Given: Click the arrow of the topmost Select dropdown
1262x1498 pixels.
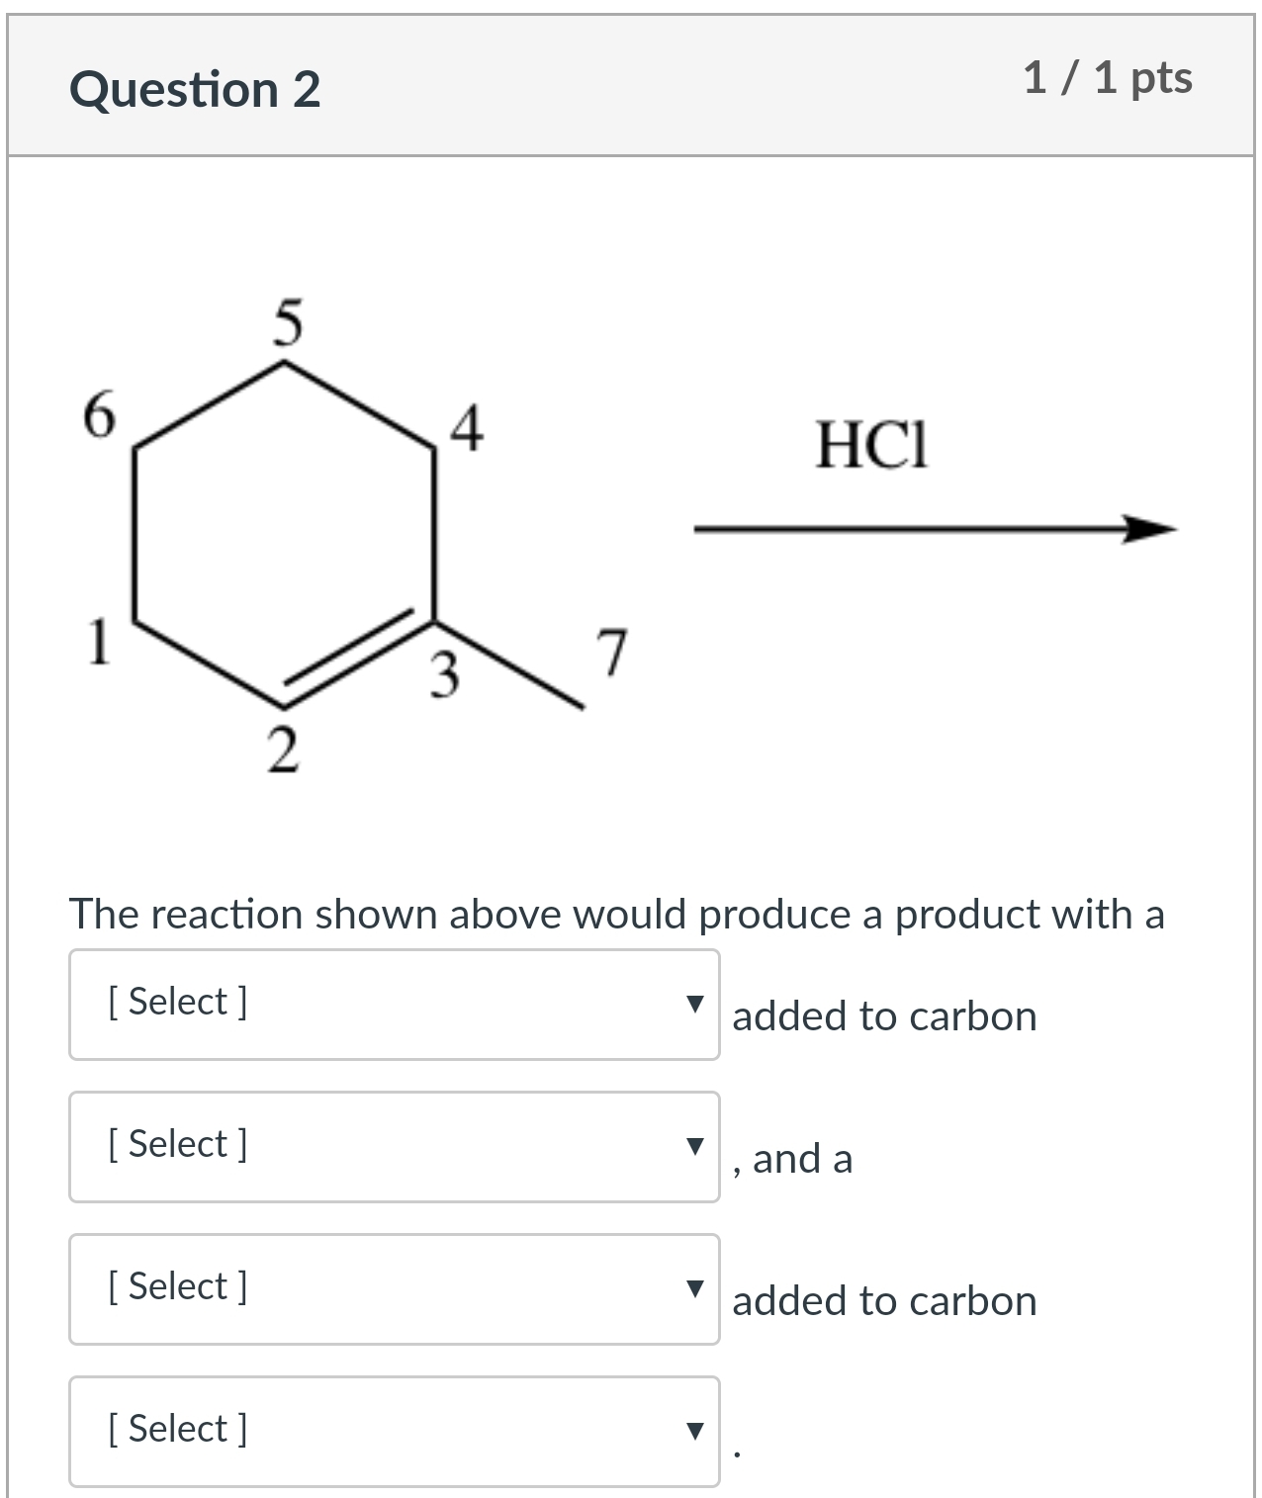Looking at the screenshot, I should click(x=695, y=1004).
